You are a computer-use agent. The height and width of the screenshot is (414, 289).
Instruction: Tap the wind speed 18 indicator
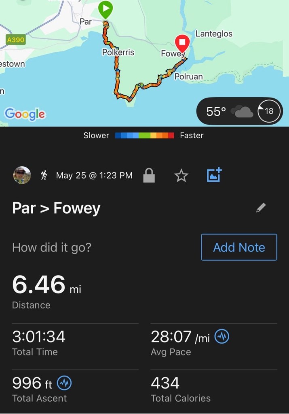(268, 111)
